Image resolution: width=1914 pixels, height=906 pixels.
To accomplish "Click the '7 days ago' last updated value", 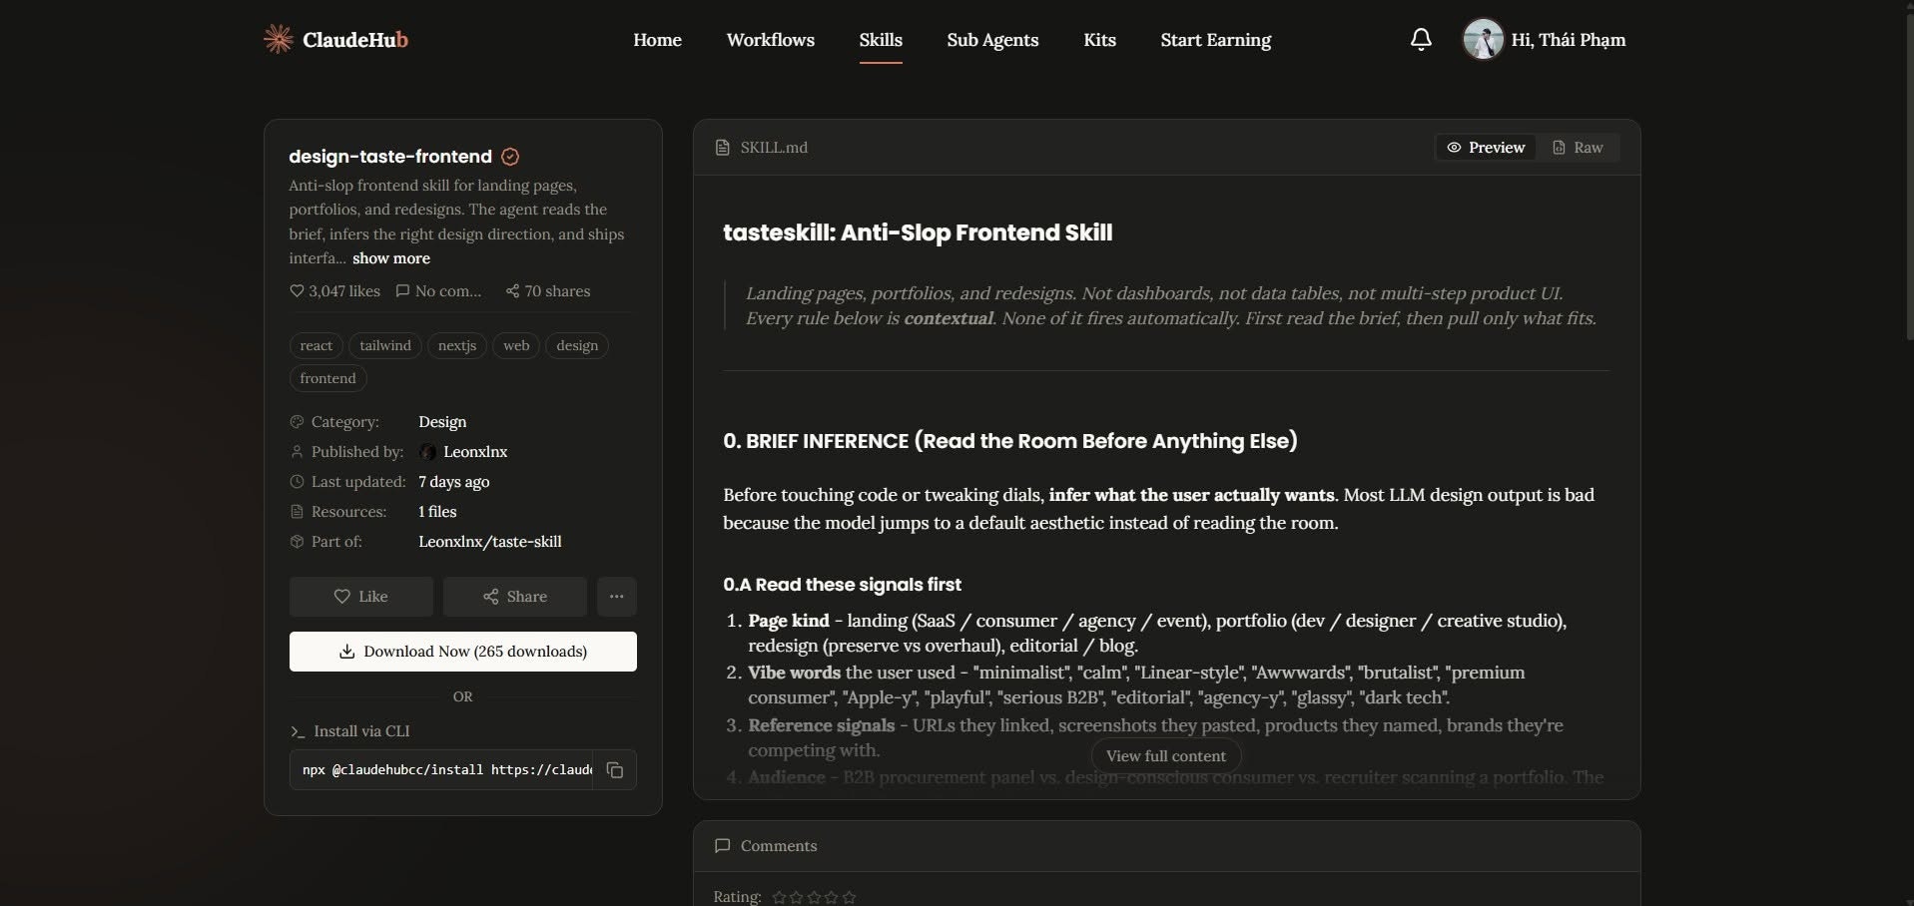I will click(454, 482).
